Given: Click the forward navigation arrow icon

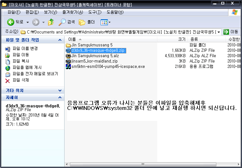Looking at the screenshot, I should click(36, 22).
